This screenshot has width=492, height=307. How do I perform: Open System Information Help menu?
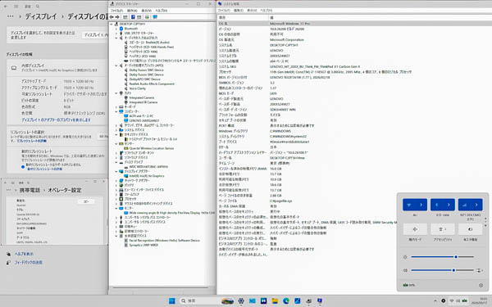tap(266, 11)
